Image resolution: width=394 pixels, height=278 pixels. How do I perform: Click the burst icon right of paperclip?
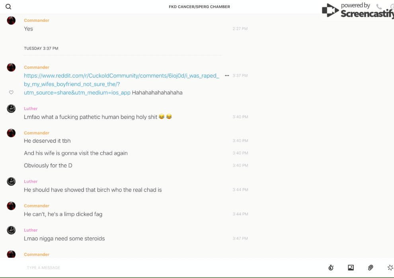tap(390, 268)
